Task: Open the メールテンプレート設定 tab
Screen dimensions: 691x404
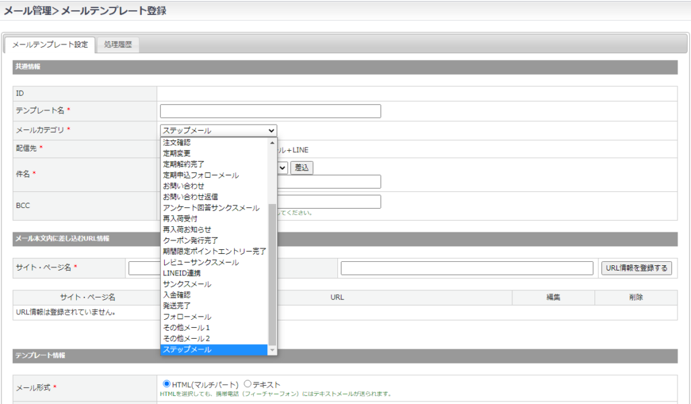Action: (50, 45)
